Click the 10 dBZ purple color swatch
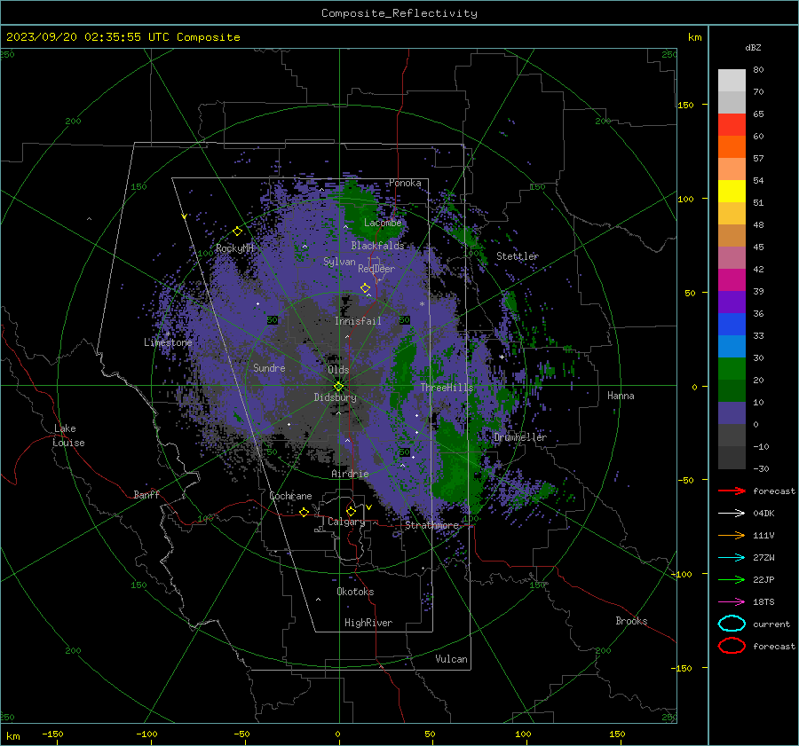 [732, 413]
